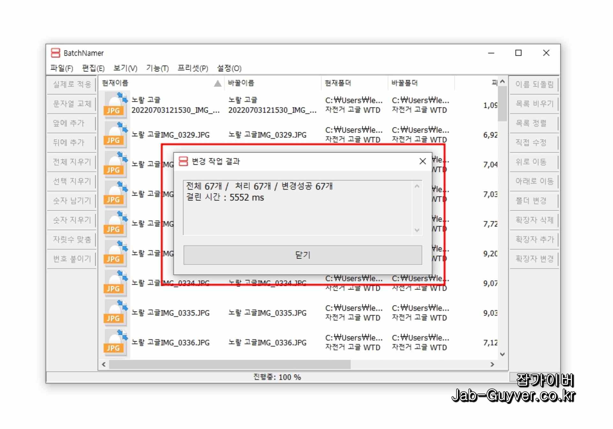The height and width of the screenshot is (429, 613).
Task: Click scroll-right arrow of file list
Action: click(492, 365)
